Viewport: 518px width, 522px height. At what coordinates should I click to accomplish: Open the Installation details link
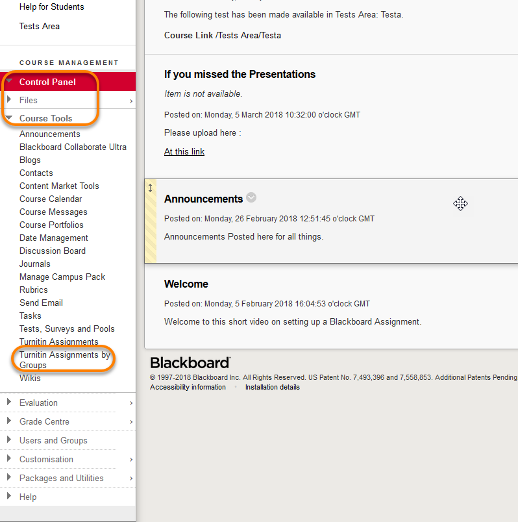(x=273, y=387)
